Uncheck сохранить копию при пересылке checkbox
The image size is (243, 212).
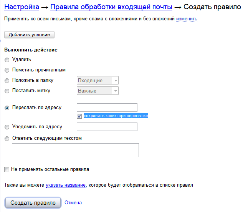[79, 116]
